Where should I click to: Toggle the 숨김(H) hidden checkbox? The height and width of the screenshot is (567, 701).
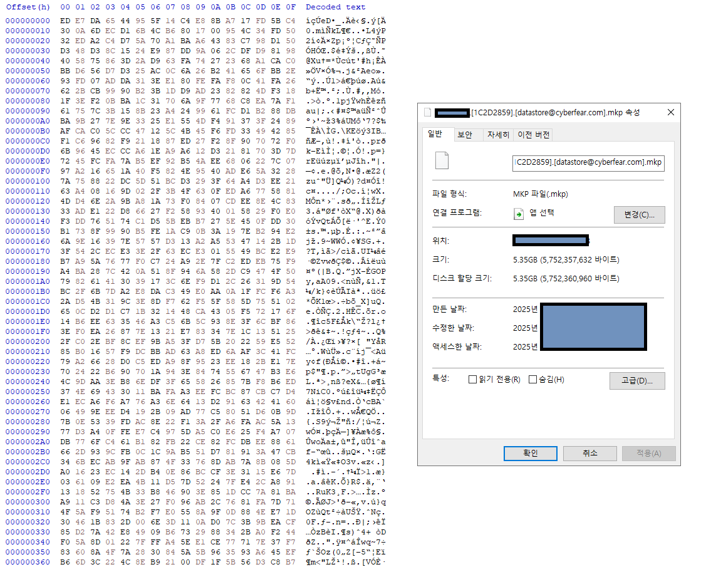click(x=532, y=380)
